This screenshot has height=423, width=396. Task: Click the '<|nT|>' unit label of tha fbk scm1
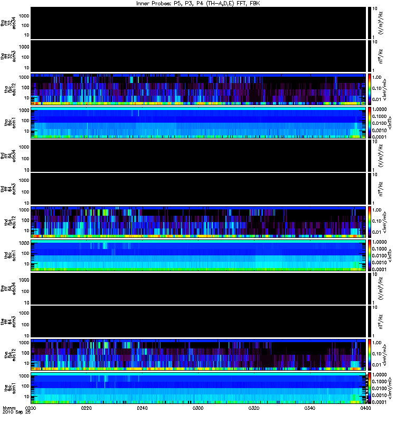390,123
